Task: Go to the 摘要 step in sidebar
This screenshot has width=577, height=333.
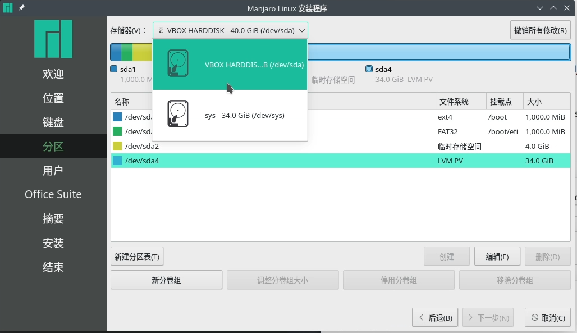Action: click(x=53, y=219)
